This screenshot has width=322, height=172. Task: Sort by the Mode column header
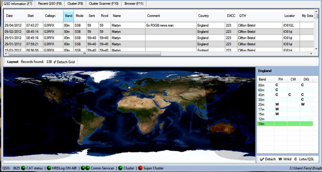click(x=80, y=16)
